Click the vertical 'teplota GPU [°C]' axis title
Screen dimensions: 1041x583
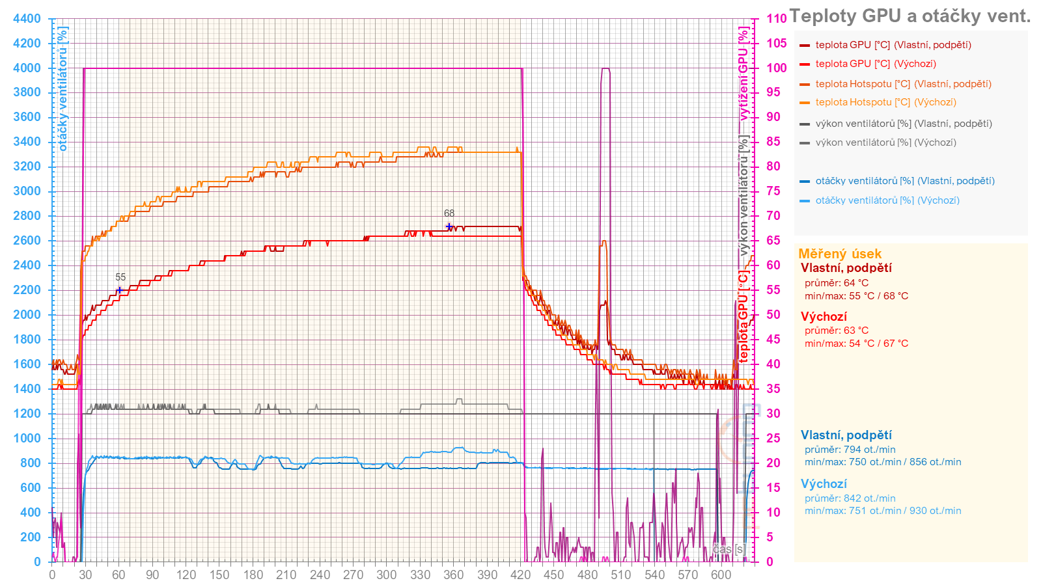pyautogui.click(x=743, y=317)
